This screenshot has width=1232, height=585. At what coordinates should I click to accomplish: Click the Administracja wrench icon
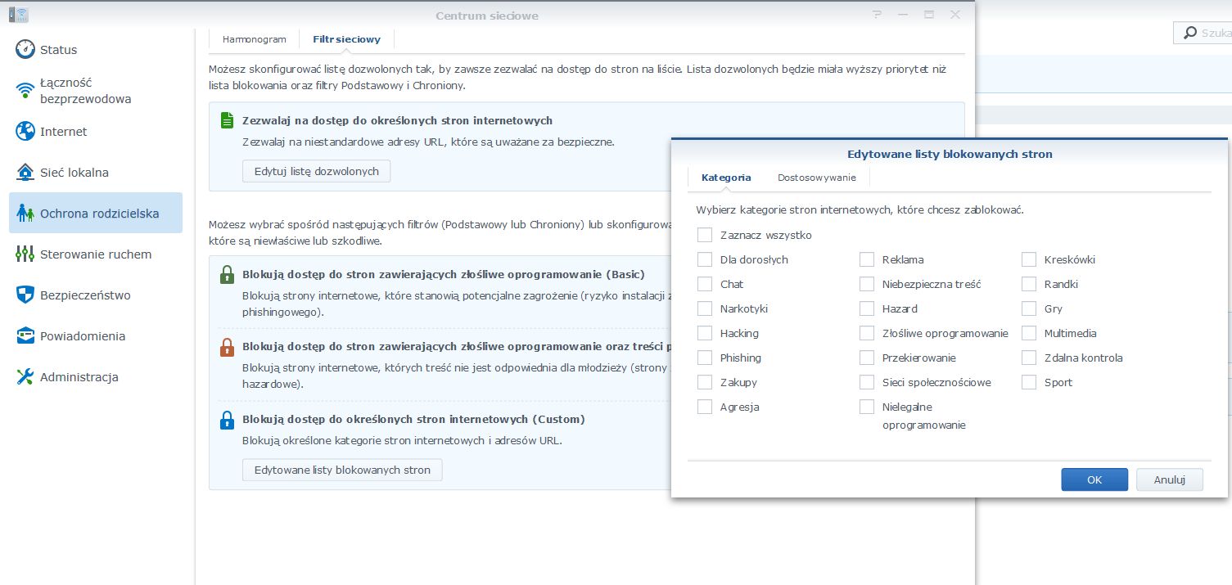coord(25,376)
